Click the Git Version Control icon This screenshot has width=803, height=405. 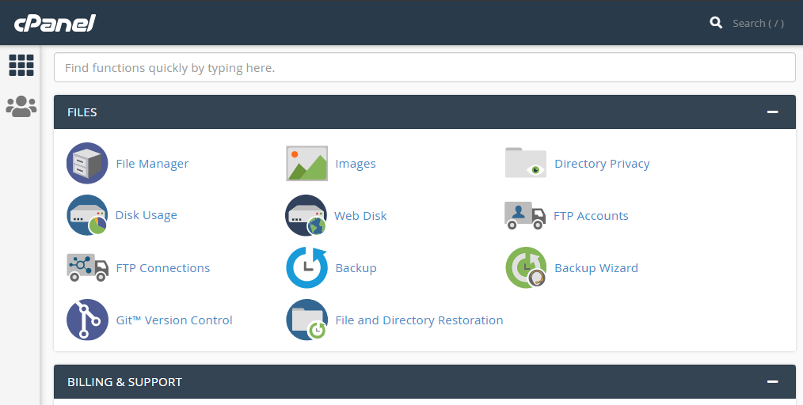point(88,320)
